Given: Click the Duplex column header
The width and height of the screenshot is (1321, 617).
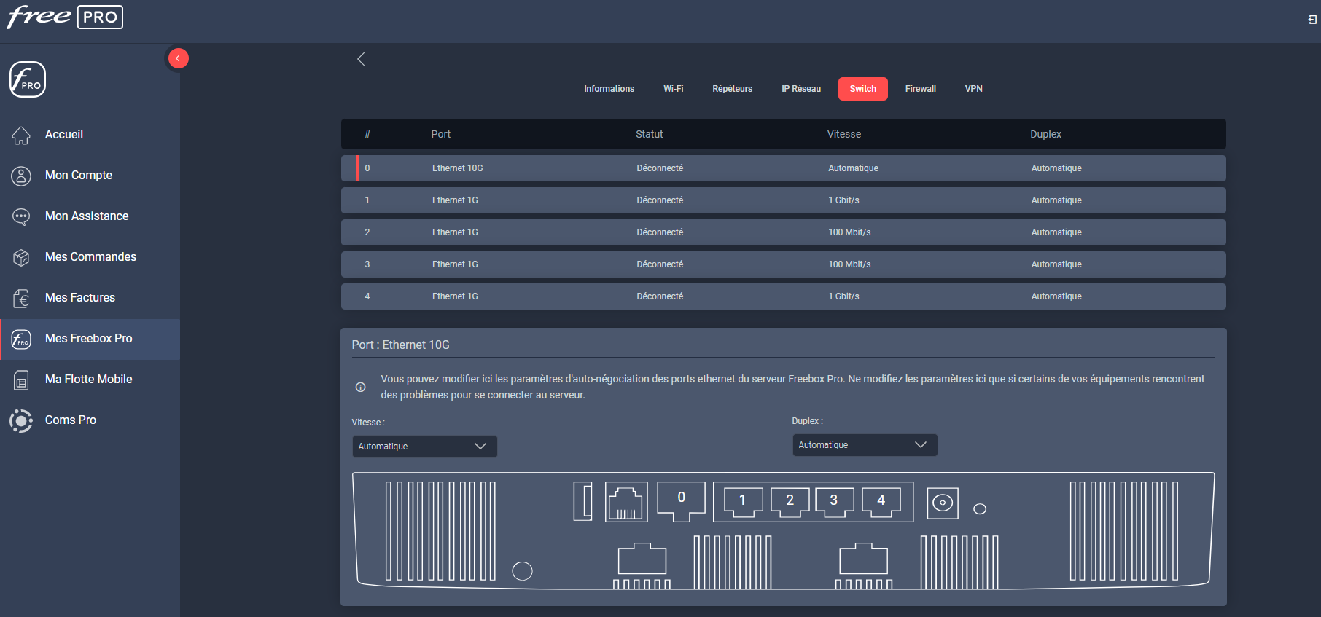Looking at the screenshot, I should [x=1045, y=134].
